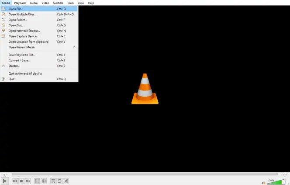Open the Playback menu
The width and height of the screenshot is (290, 185).
(20, 3)
